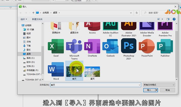Open 系统 (C:) drive
Screen dimensions: 181x107
[31, 58]
